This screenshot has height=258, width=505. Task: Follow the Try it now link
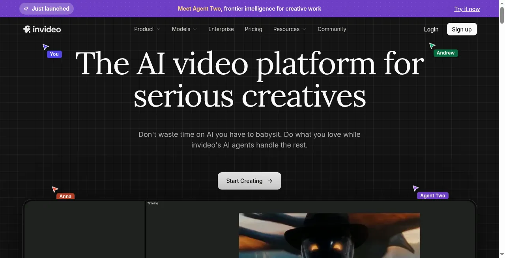467,9
